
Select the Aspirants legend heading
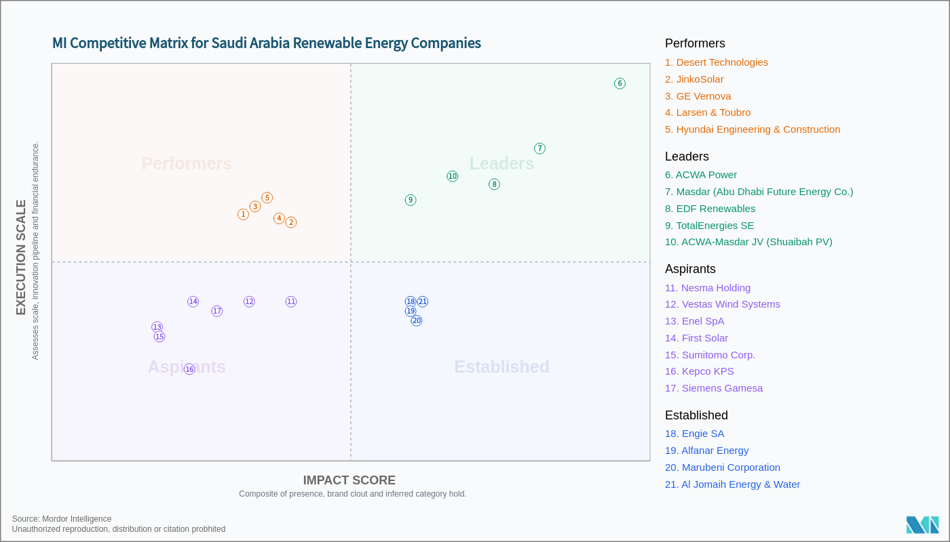pos(690,269)
